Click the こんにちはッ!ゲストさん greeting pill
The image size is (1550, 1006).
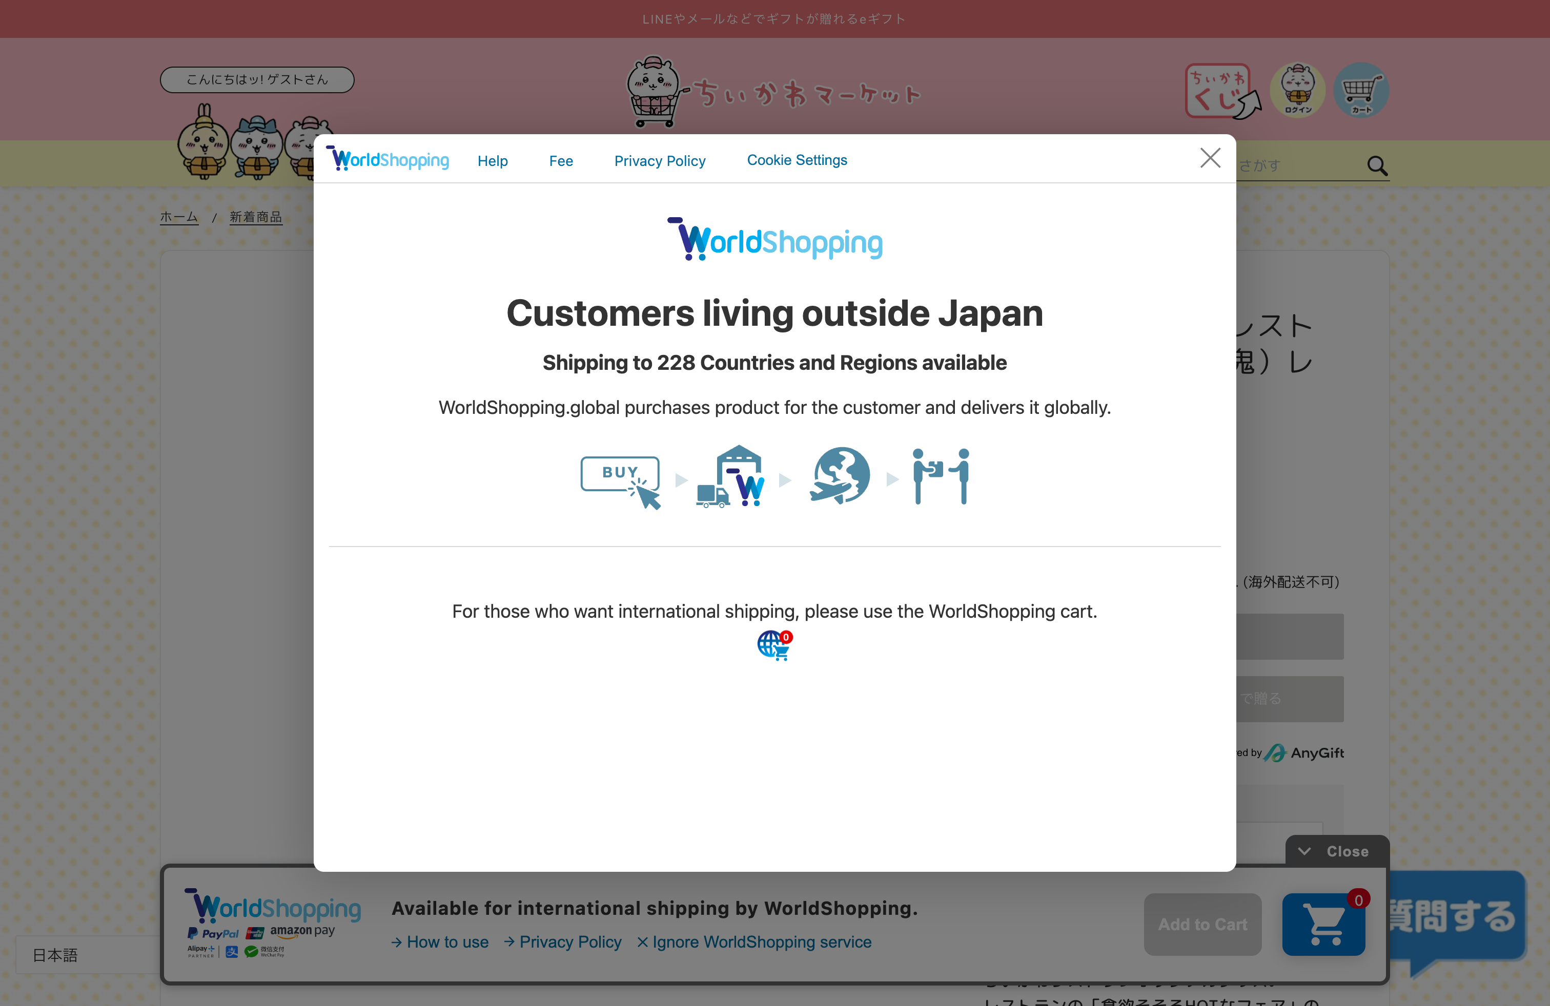click(x=257, y=79)
